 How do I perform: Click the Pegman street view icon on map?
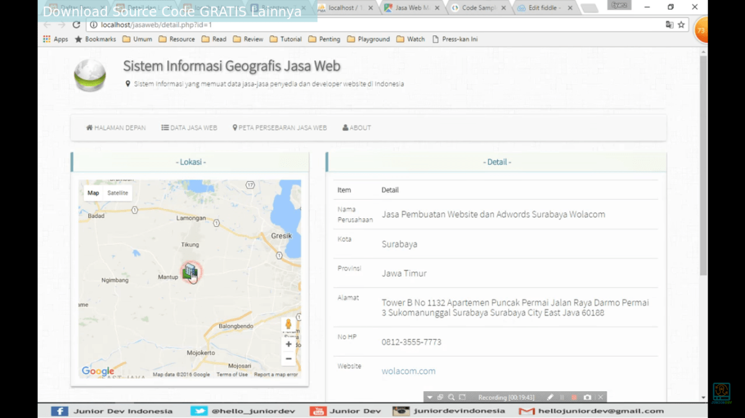(x=288, y=323)
